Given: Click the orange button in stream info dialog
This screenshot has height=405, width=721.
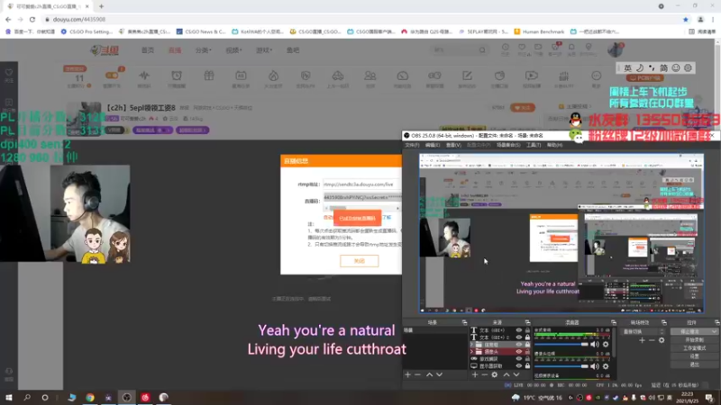Looking at the screenshot, I should click(x=357, y=218).
